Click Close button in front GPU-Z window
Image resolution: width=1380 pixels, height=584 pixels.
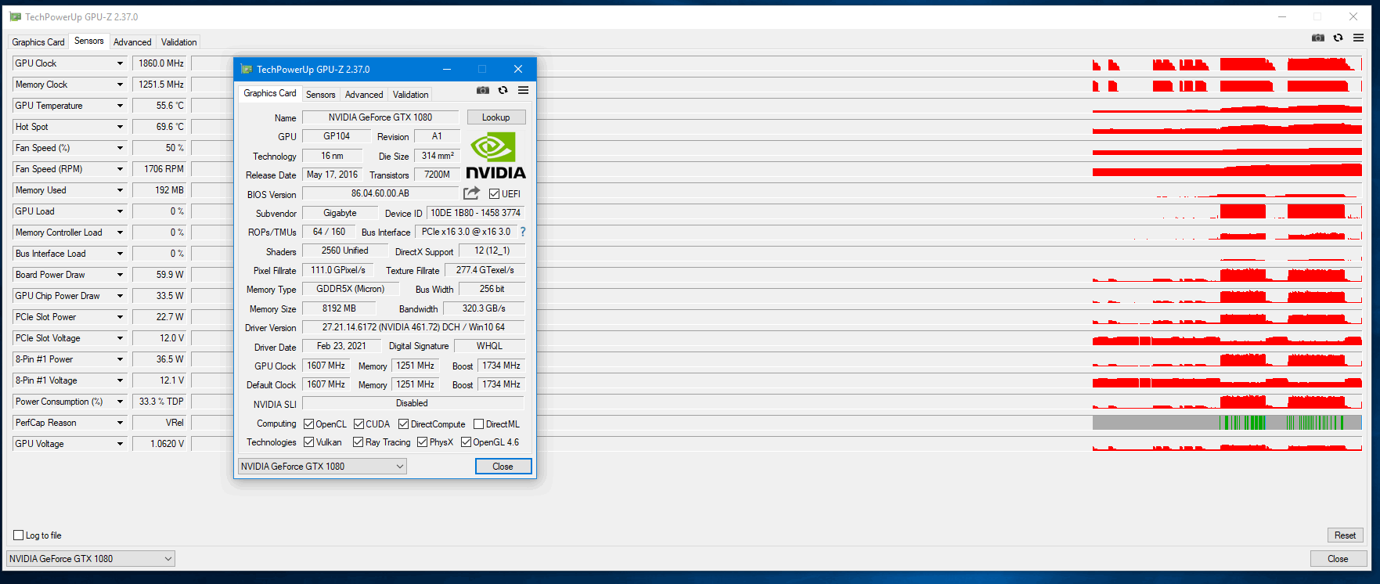click(x=503, y=467)
